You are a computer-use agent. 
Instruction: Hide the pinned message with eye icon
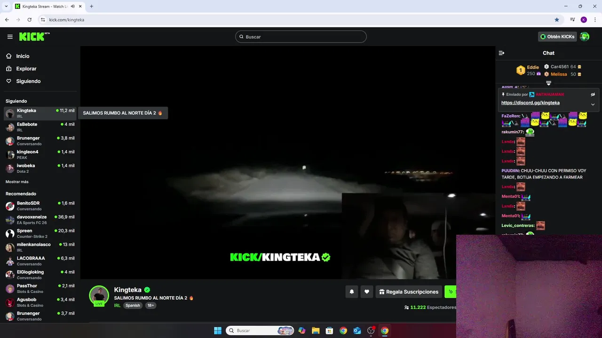click(x=593, y=94)
